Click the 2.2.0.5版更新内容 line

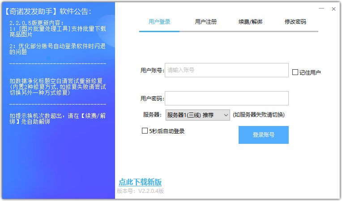click(x=36, y=23)
